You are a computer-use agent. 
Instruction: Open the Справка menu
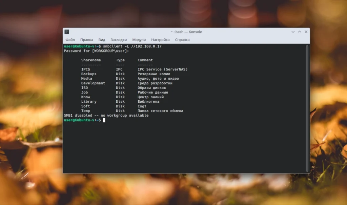point(182,40)
